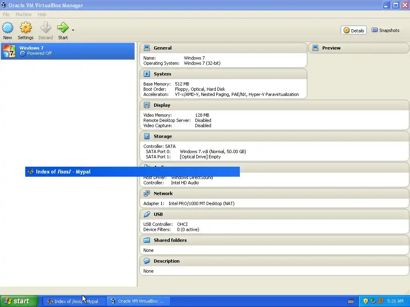Click the Powered Off status icon
Image resolution: width=410 pixels, height=307 pixels.
pyautogui.click(x=22, y=53)
